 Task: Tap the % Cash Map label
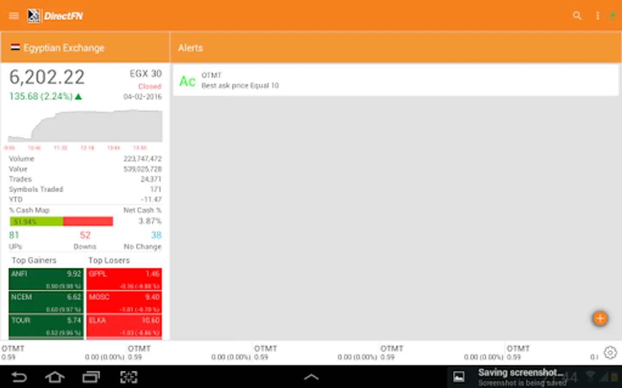point(29,210)
